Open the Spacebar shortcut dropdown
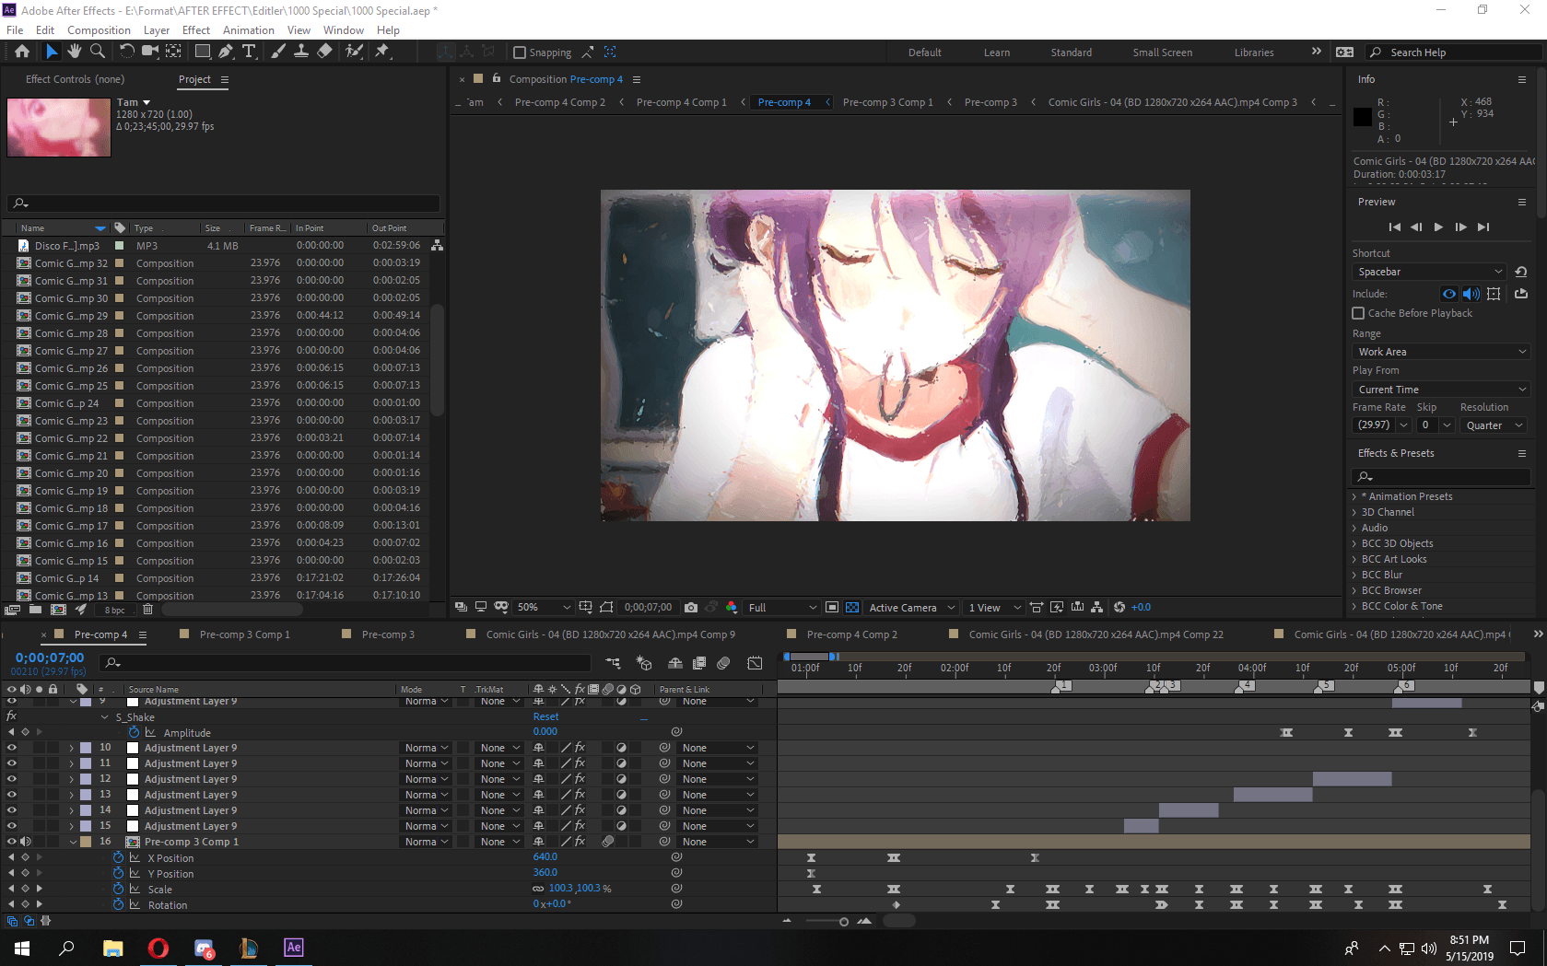The width and height of the screenshot is (1547, 966). click(1429, 272)
